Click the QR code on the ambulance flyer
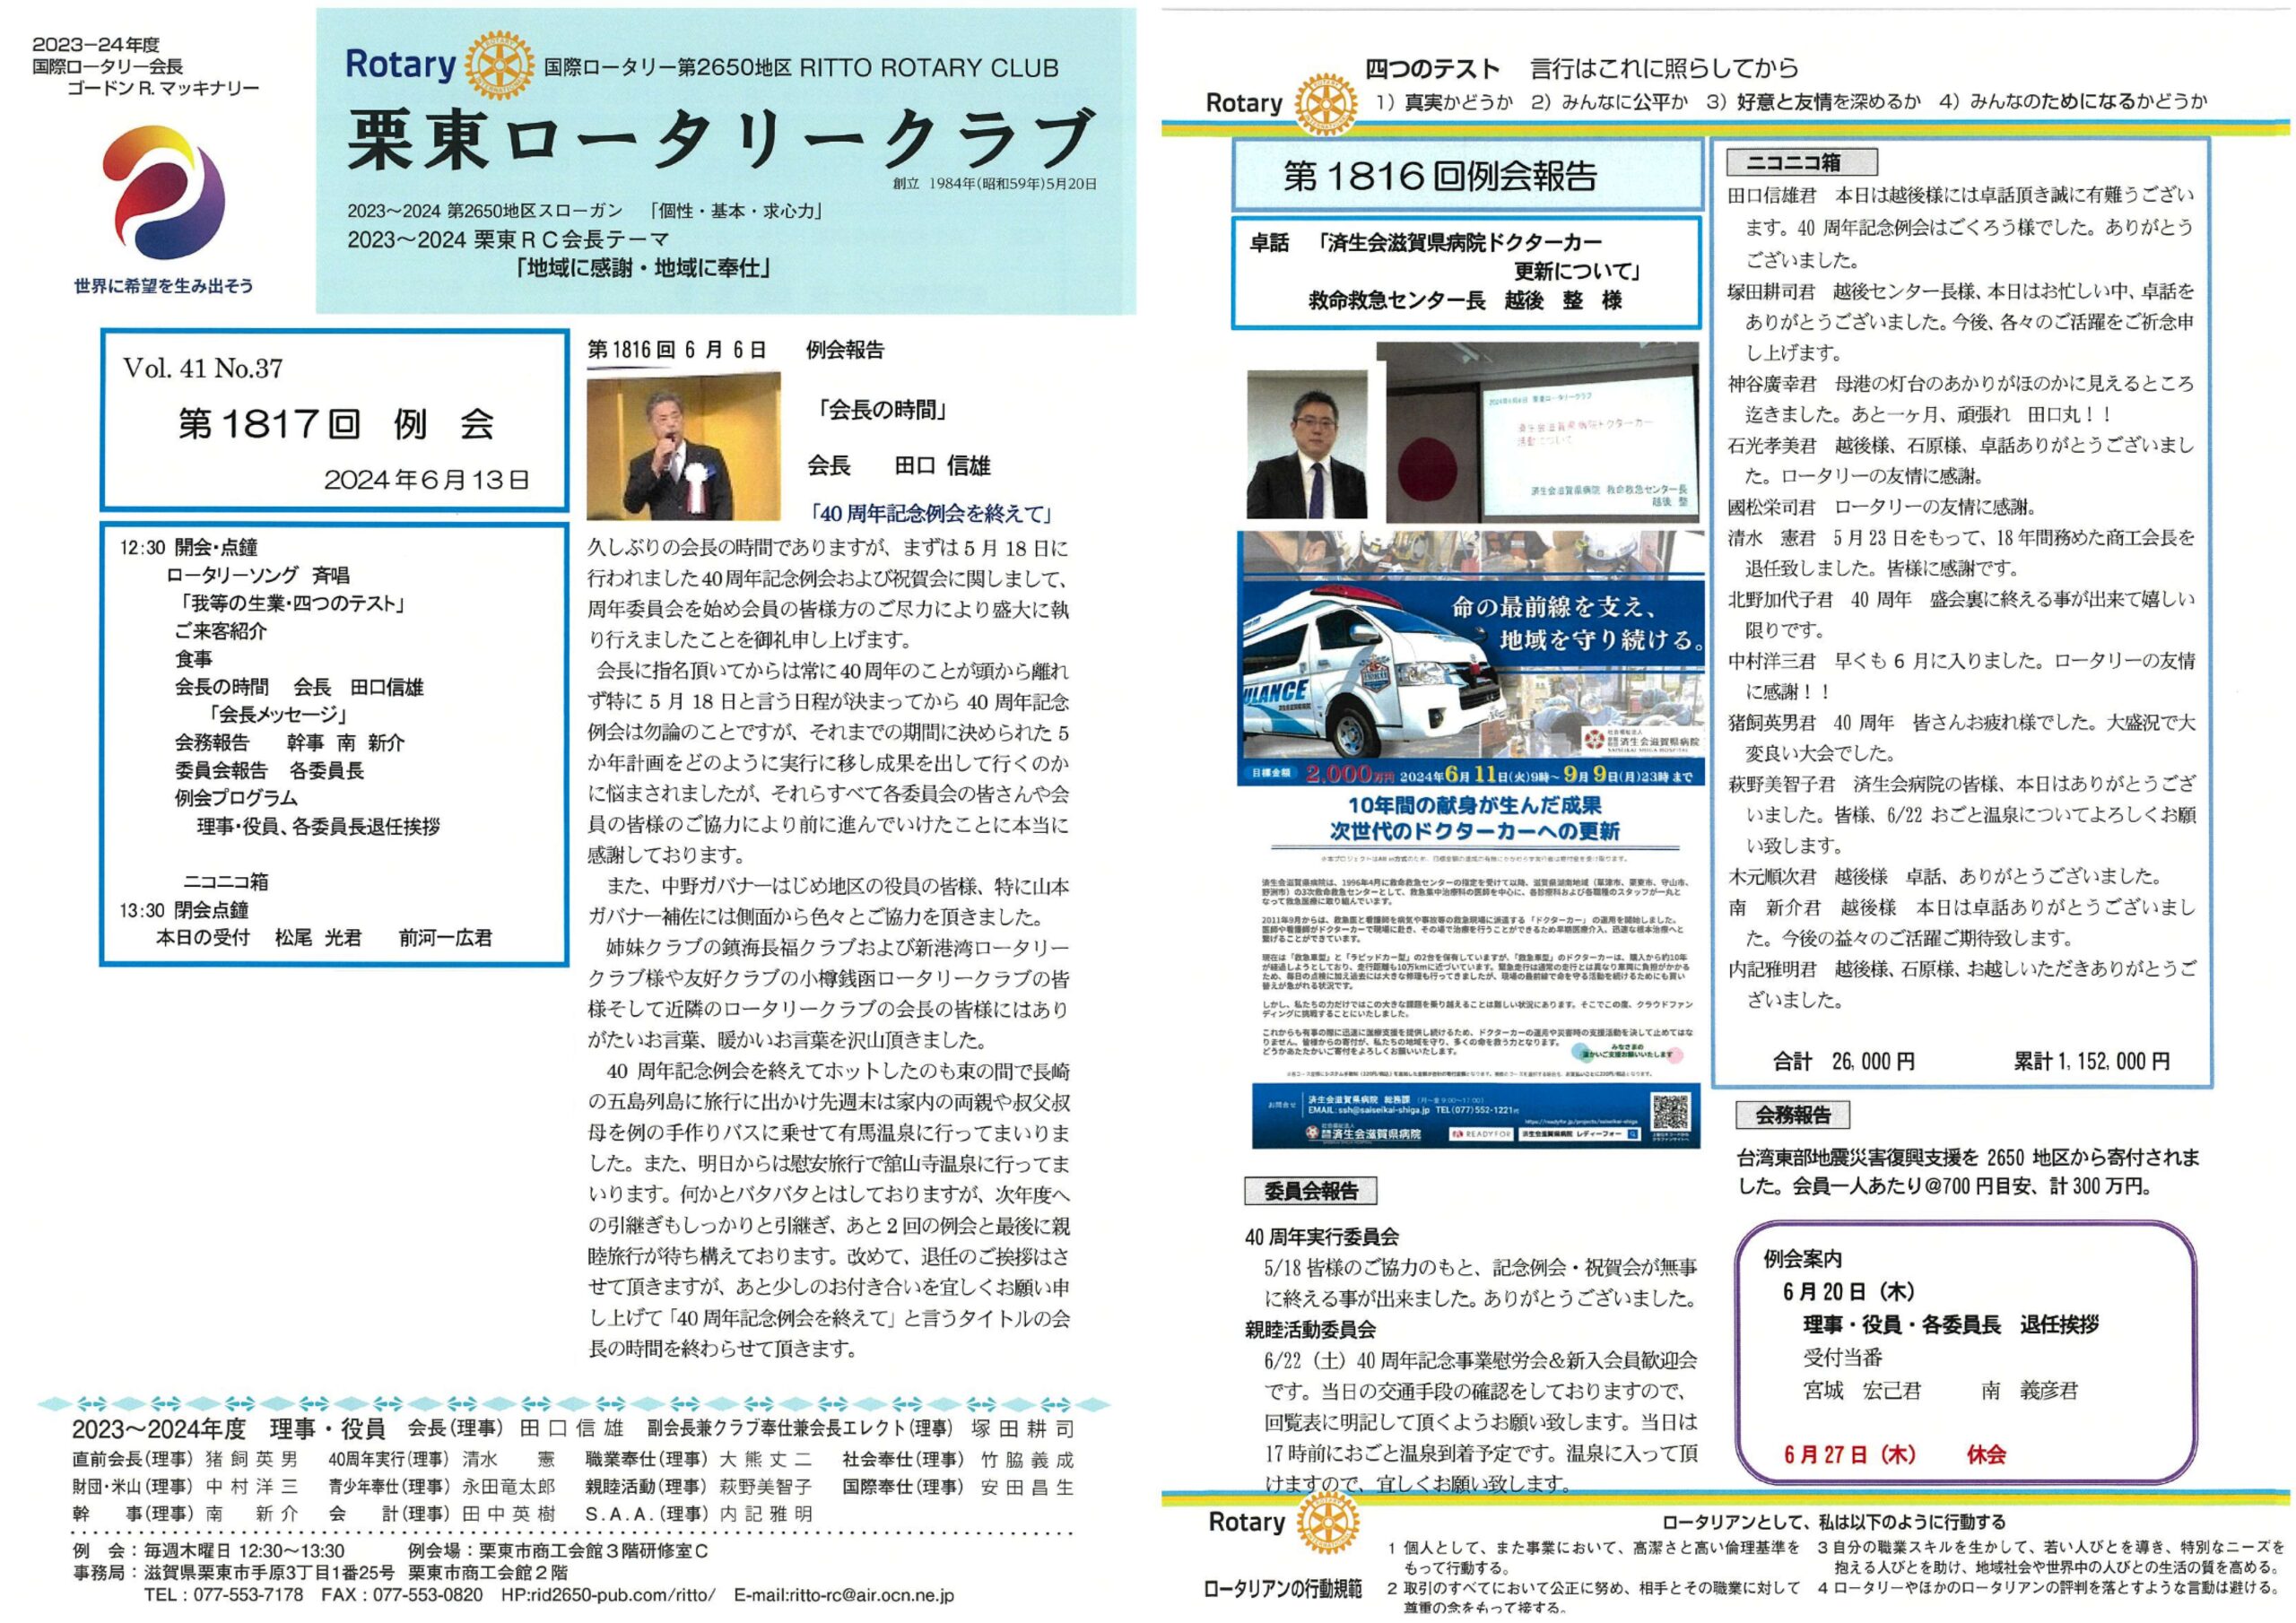Screen dimensions: 2296x1623 coord(1670,1111)
